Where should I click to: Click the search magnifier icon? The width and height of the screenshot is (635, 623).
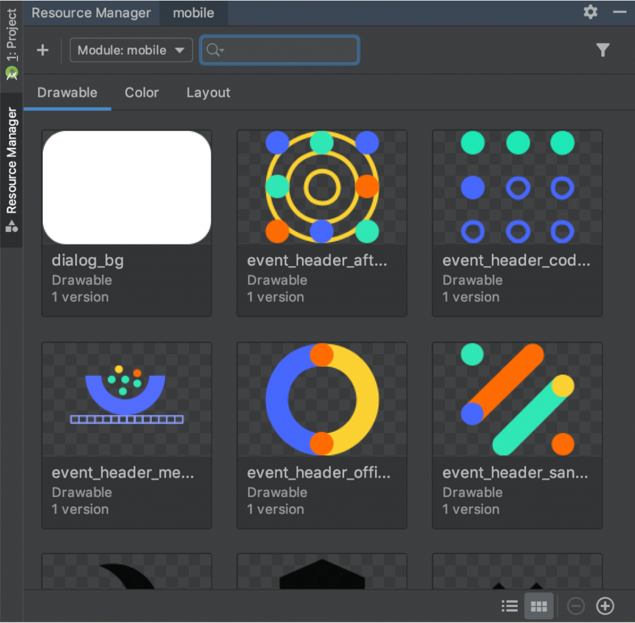[212, 50]
